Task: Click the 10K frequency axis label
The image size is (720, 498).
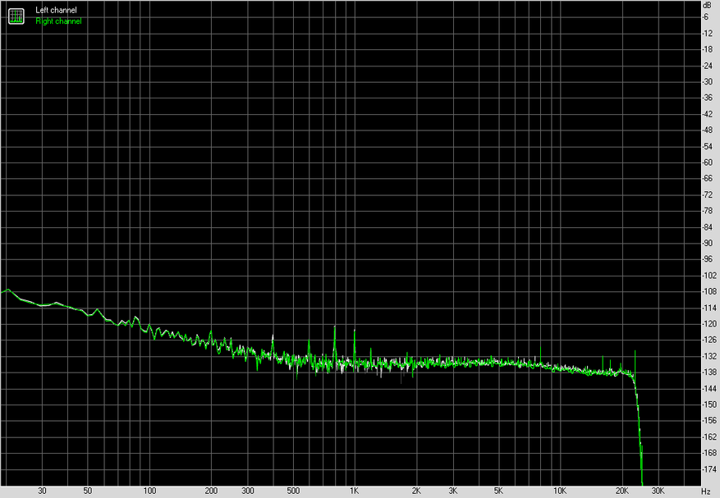Action: coord(560,491)
